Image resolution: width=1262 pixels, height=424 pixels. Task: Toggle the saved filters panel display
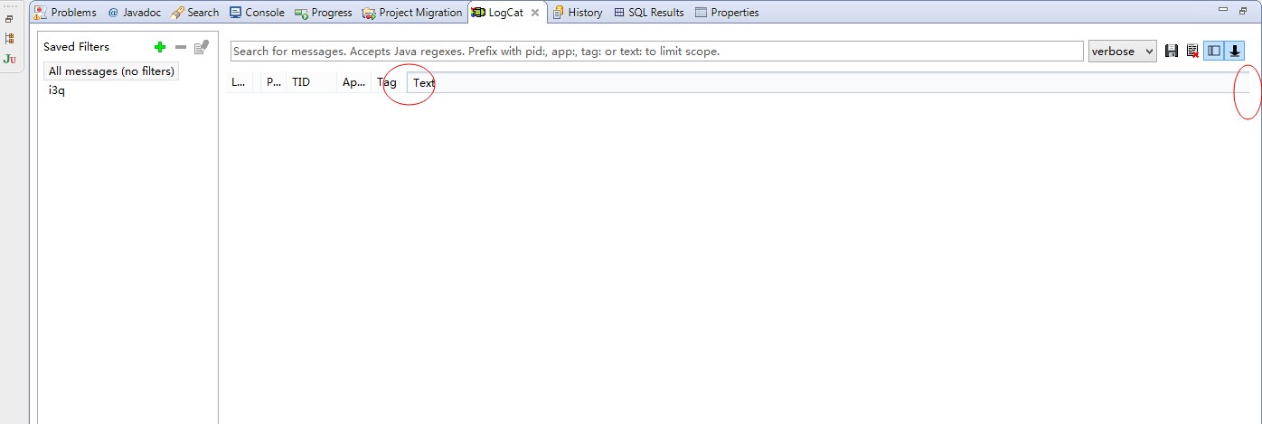tap(1214, 52)
